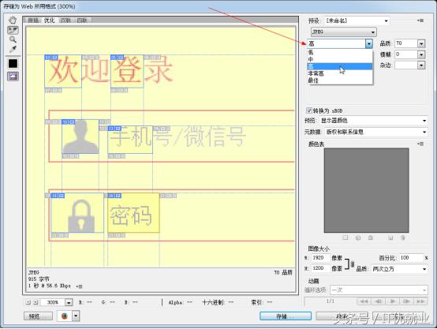
Task: Toggle slices visibility button
Action: point(13,76)
